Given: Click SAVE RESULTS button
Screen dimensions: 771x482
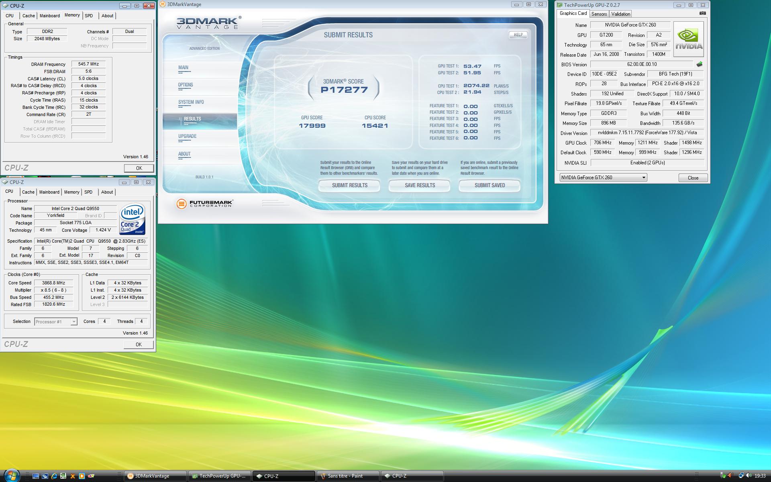Looking at the screenshot, I should coord(420,186).
